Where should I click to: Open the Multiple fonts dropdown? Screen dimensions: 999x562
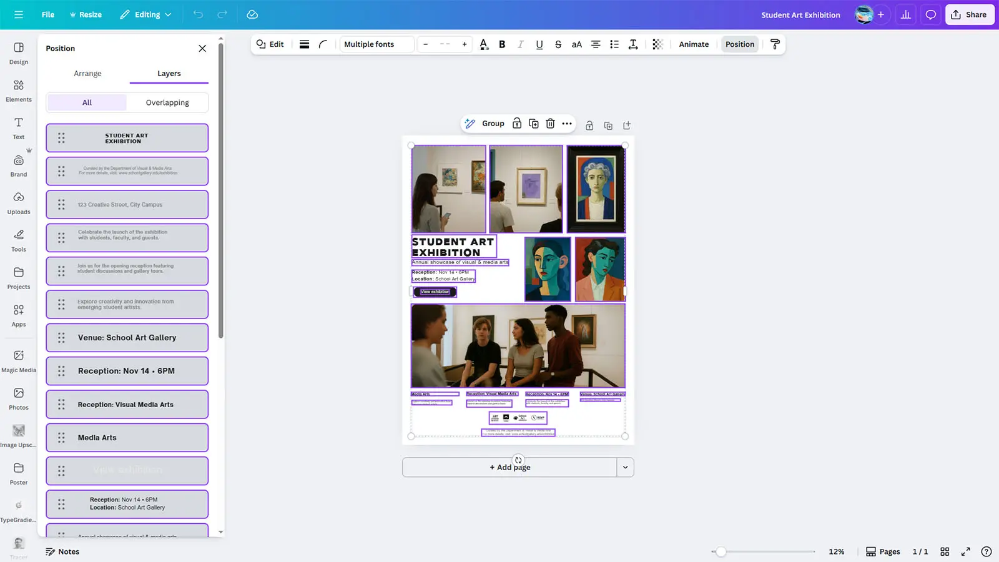click(x=376, y=44)
